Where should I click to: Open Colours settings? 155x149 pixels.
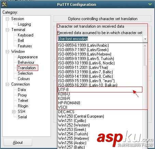pos(24,79)
